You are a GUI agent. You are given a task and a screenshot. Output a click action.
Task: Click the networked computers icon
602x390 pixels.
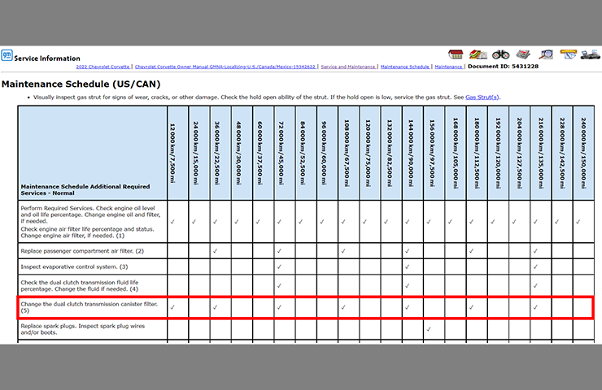point(590,54)
